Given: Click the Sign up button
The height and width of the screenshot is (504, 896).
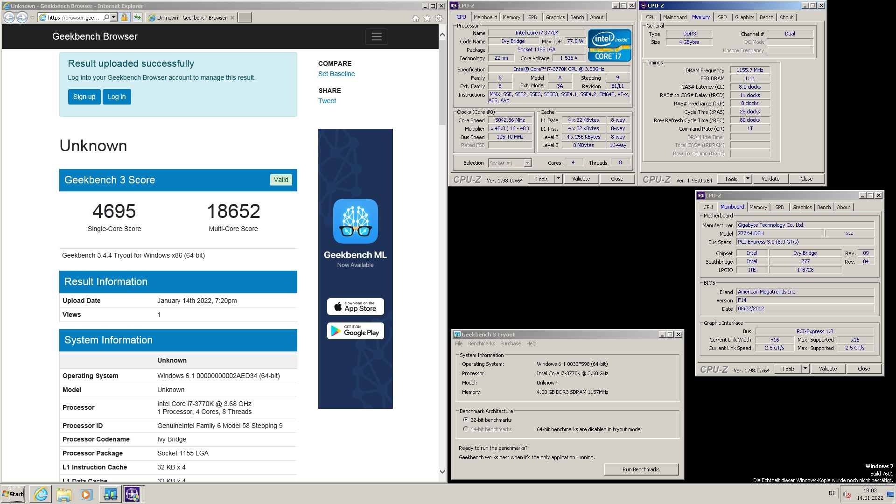Looking at the screenshot, I should 84,97.
